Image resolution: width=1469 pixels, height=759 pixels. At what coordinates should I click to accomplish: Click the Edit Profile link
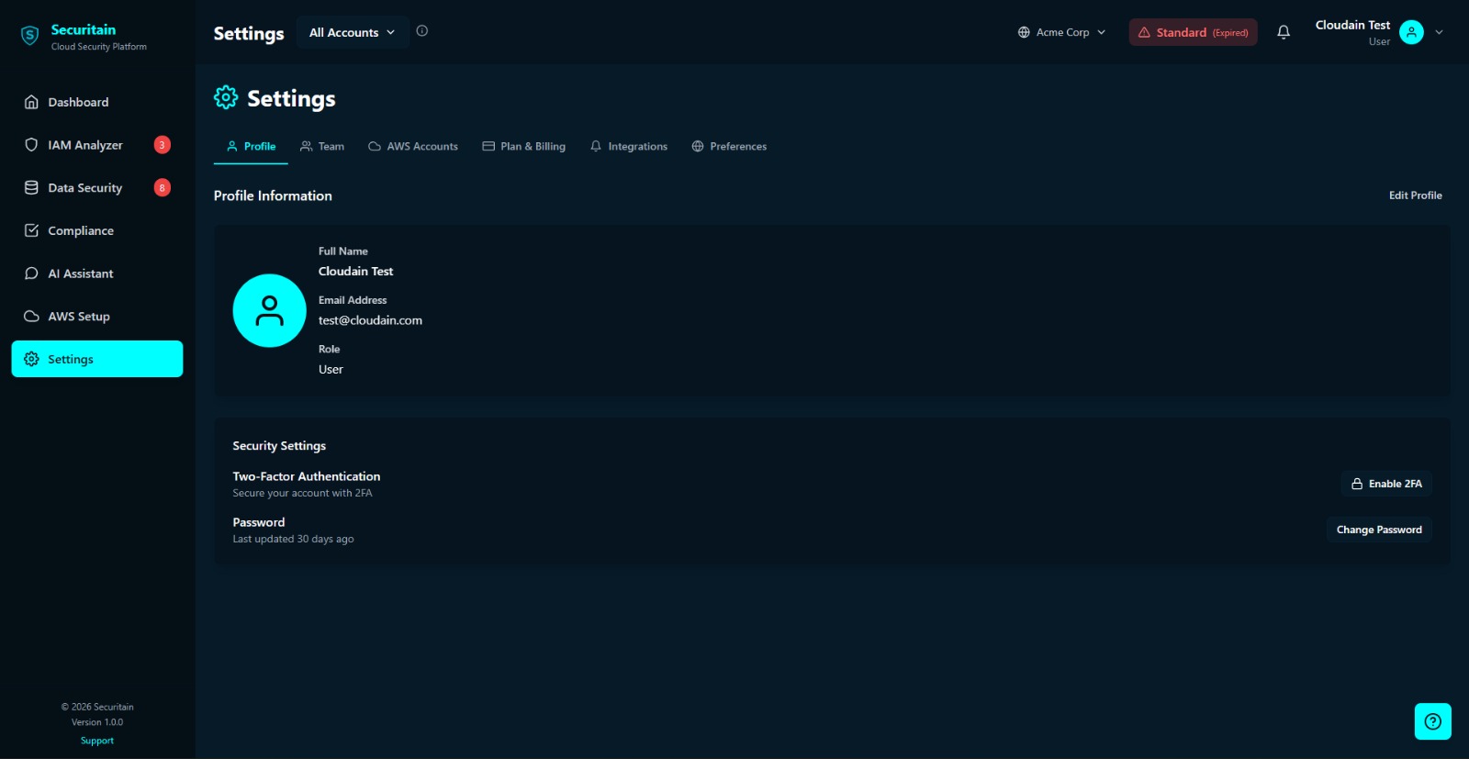(x=1415, y=195)
